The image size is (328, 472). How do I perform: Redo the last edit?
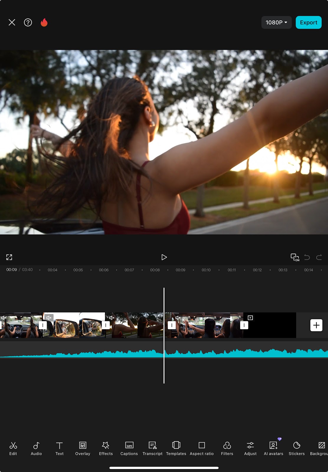point(319,257)
